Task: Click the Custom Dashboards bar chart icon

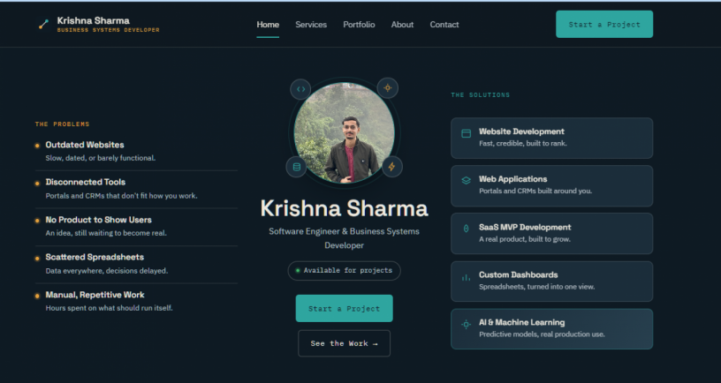Action: (x=466, y=277)
